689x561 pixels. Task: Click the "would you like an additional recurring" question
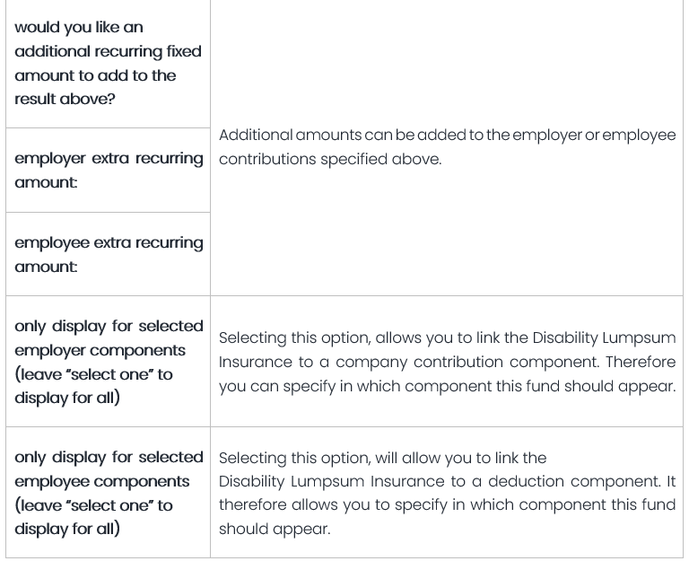[x=108, y=39]
